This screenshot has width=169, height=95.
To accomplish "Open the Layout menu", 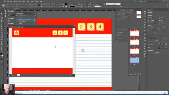I will pyautogui.click(x=15, y=1).
